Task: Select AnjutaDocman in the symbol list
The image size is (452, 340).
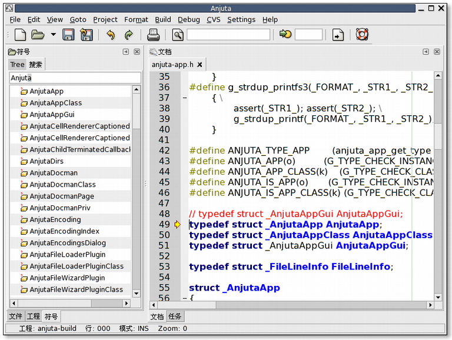Action: (54, 173)
